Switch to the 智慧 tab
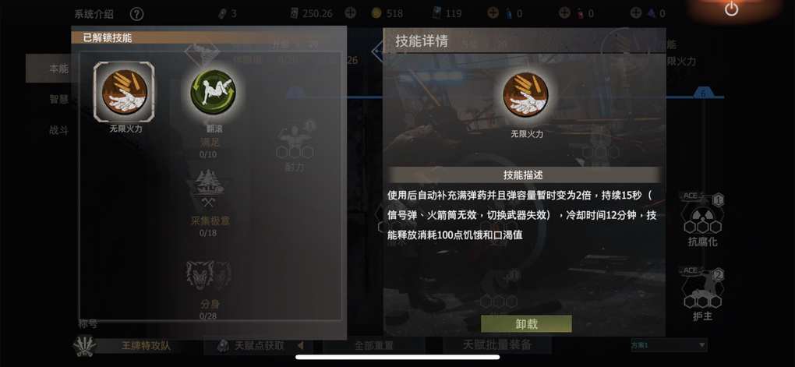This screenshot has width=795, height=367. (58, 100)
